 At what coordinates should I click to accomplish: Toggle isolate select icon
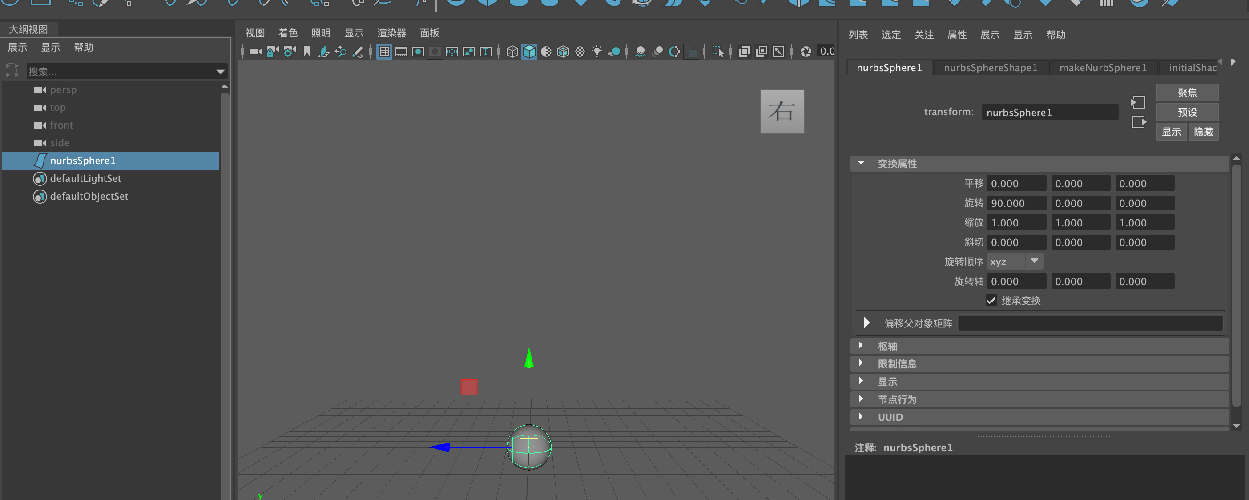[x=717, y=52]
